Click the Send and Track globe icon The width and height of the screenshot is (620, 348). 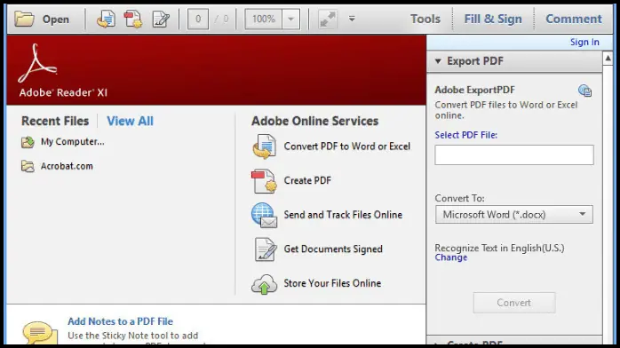(x=264, y=215)
